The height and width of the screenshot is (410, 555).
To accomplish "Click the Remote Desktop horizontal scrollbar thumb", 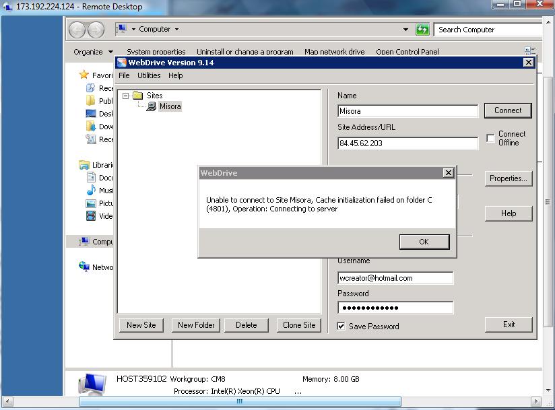I will 240,401.
